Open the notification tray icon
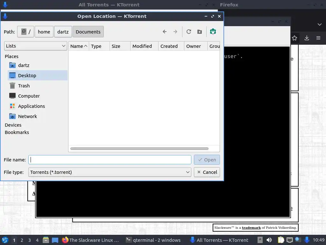The height and width of the screenshot is (245, 326). click(298, 240)
